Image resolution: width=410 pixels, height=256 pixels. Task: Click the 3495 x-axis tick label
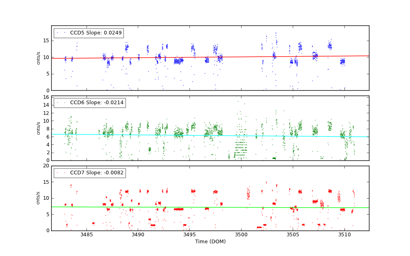coord(189,235)
